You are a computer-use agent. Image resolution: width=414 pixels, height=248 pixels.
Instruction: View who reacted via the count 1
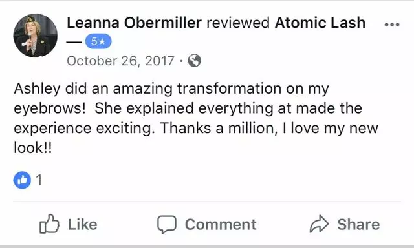(x=39, y=180)
